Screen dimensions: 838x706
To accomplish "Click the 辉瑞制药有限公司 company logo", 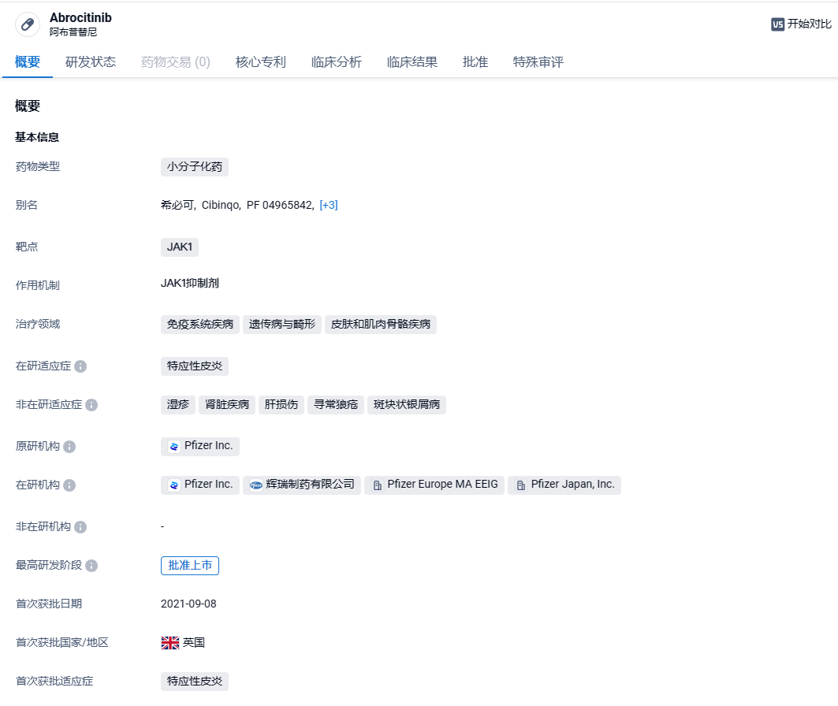I will pyautogui.click(x=256, y=485).
